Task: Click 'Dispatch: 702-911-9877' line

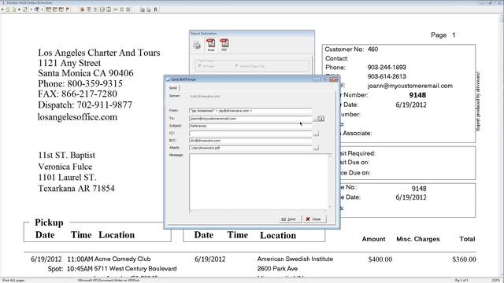Action: [85, 105]
